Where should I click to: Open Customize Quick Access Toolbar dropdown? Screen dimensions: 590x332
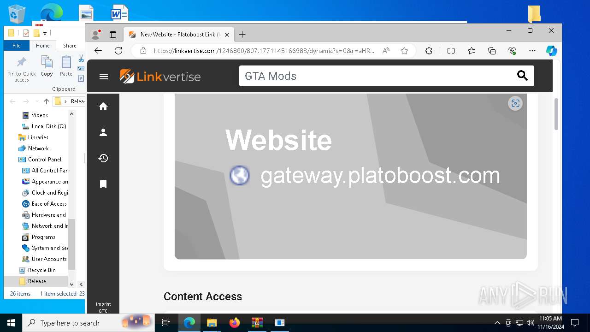[x=45, y=33]
